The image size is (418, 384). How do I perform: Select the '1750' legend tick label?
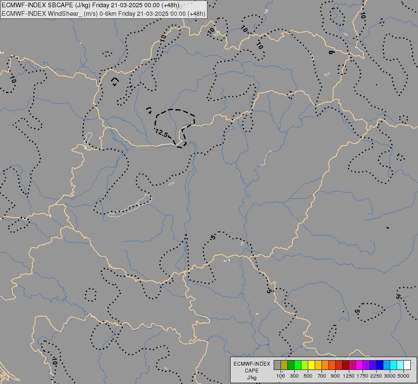(x=362, y=376)
